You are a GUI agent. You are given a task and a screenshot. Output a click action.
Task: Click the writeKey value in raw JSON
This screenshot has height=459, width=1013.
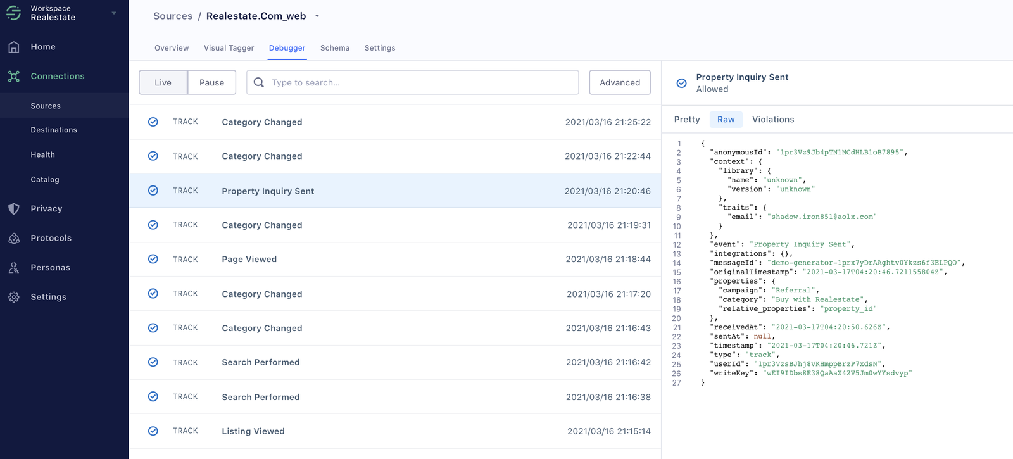(837, 373)
